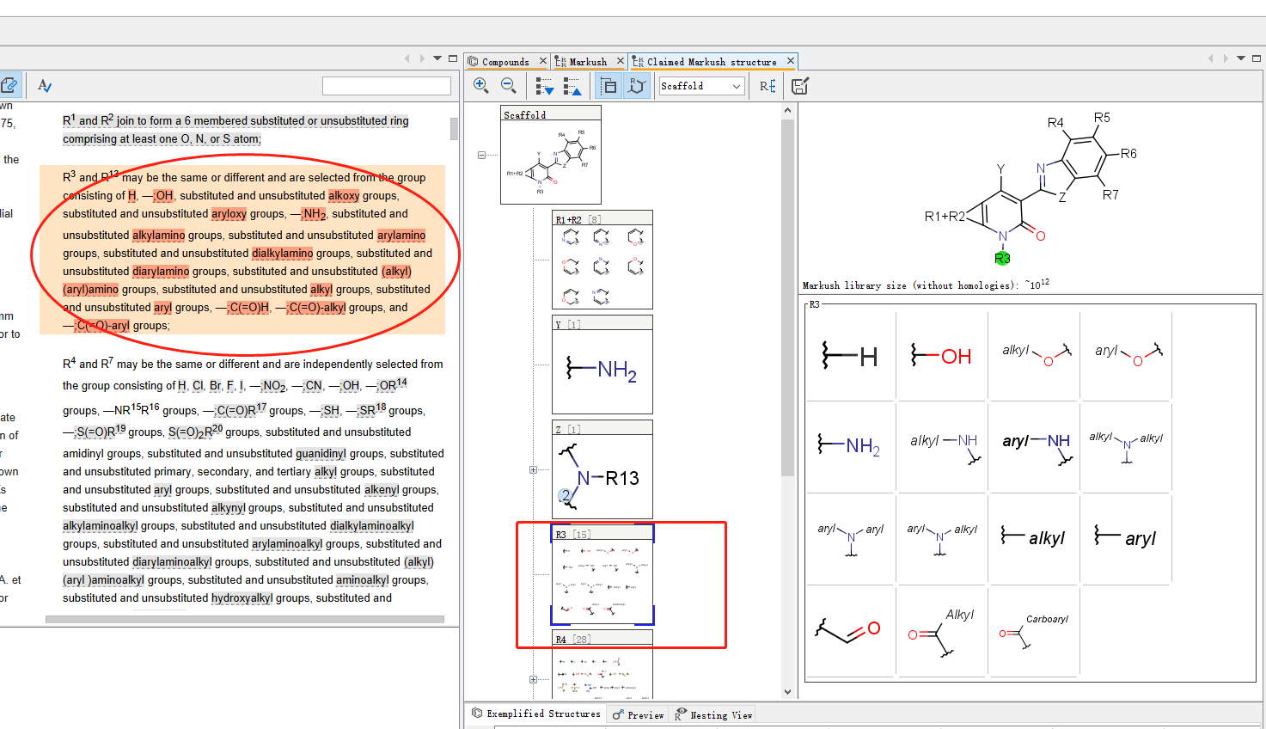Click the underlined word guanidinyl in text
Viewport: 1266px width, 729px height.
pyautogui.click(x=321, y=454)
